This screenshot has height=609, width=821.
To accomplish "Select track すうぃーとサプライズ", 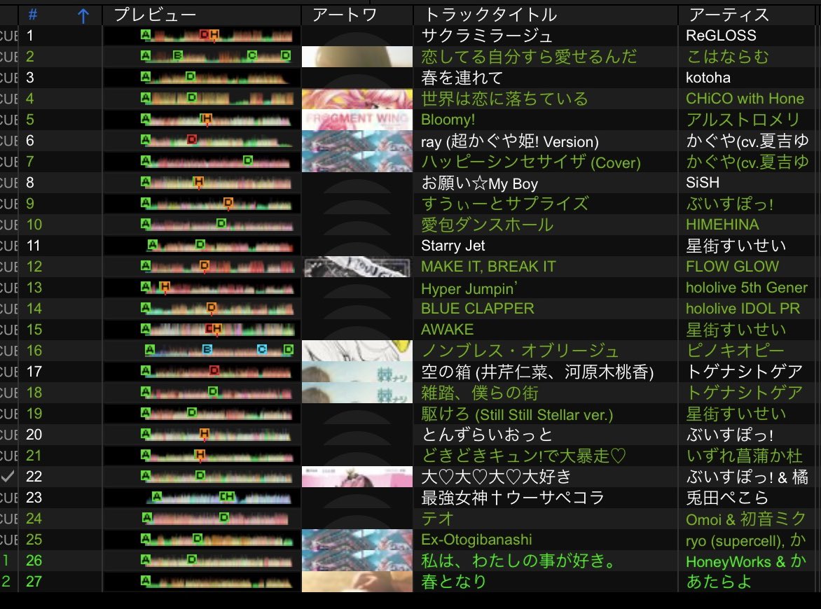I will [x=505, y=204].
